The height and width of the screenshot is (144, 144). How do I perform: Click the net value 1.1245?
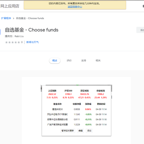77,114
